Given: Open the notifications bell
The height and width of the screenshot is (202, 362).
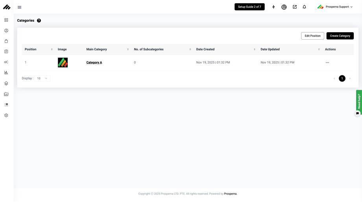Looking at the screenshot, I should click(304, 7).
